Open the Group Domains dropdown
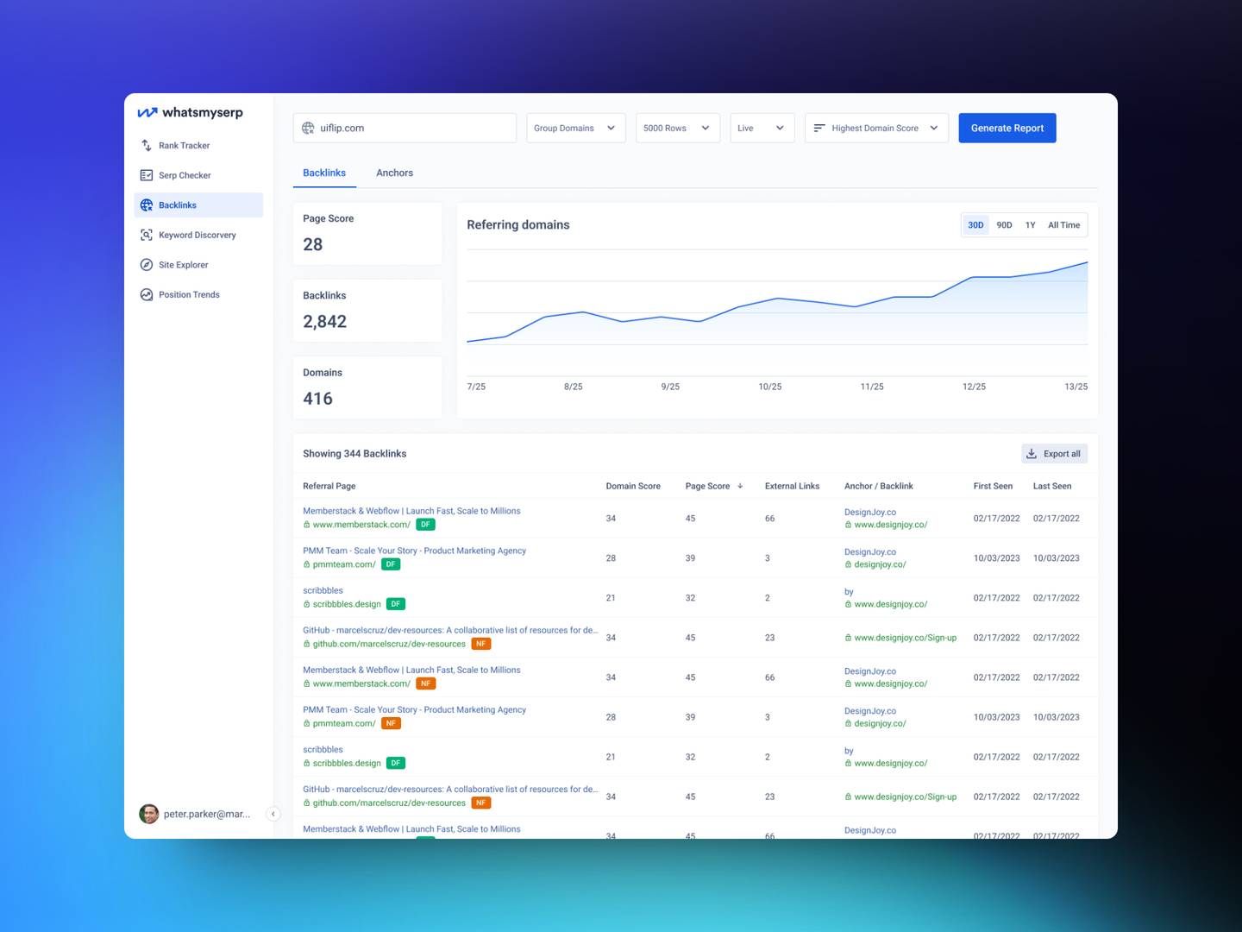This screenshot has height=932, width=1242. tap(575, 128)
